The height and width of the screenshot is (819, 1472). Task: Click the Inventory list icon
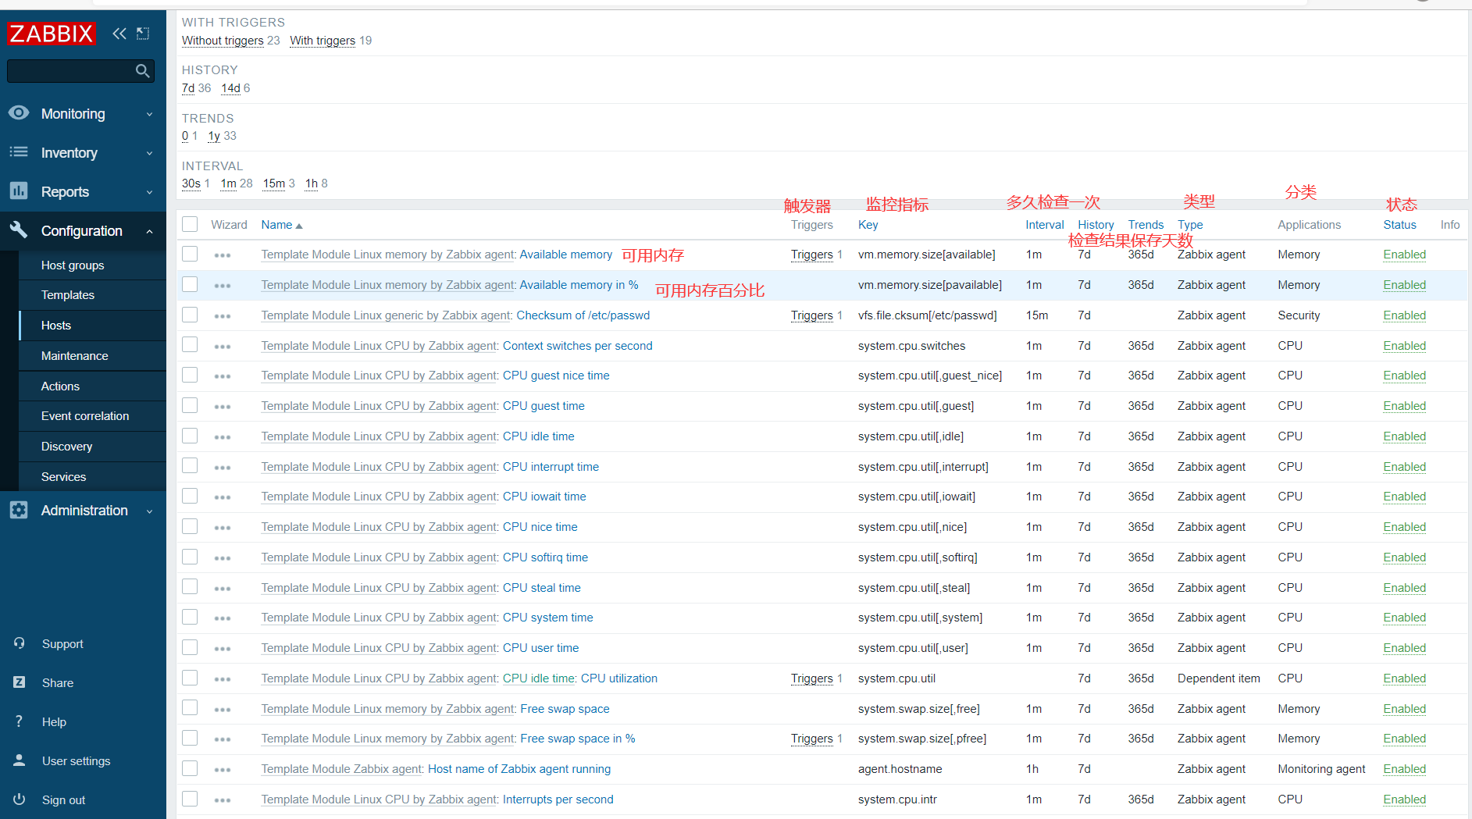19,152
